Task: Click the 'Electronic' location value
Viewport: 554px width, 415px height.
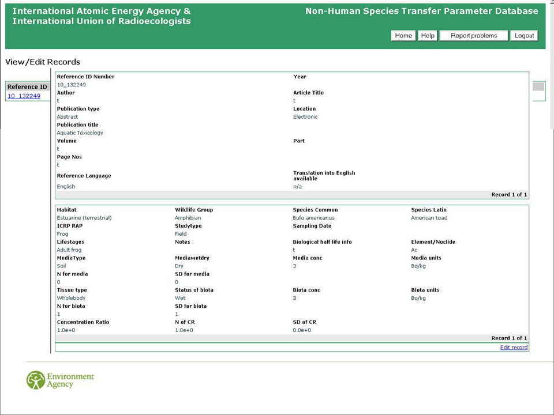Action: 305,117
